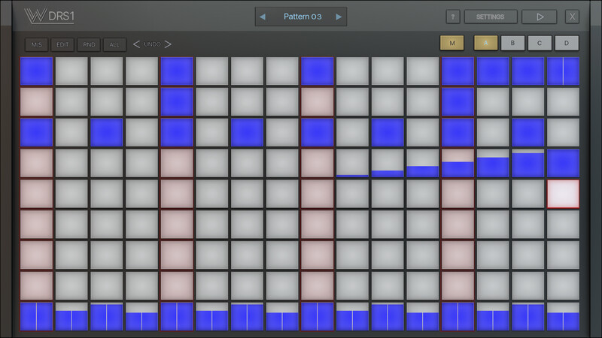Image resolution: width=602 pixels, height=338 pixels.
Task: Step backward with the undo left chevron
Action: (136, 44)
